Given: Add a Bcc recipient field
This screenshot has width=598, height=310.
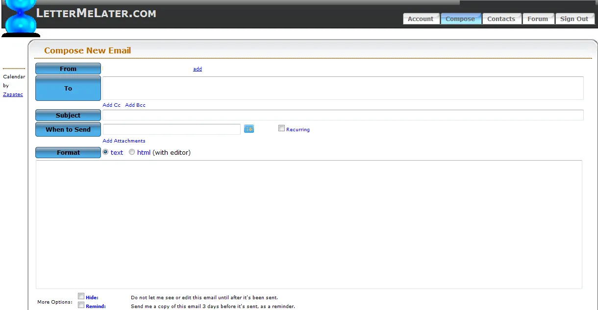Looking at the screenshot, I should pyautogui.click(x=135, y=105).
